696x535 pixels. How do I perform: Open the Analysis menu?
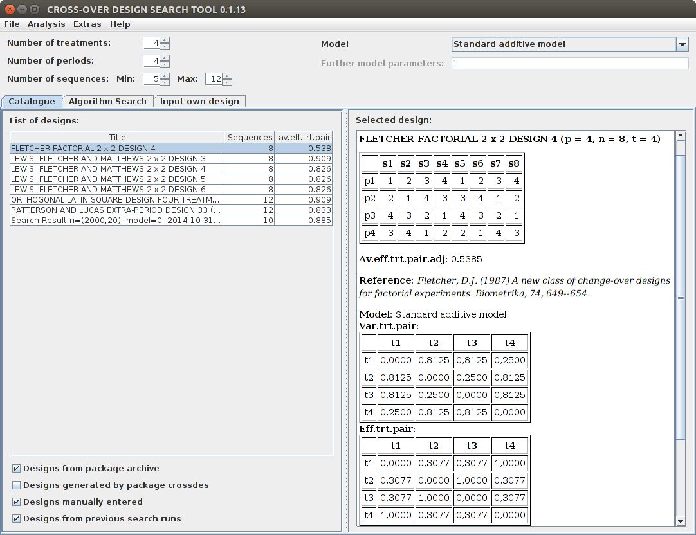pyautogui.click(x=46, y=24)
